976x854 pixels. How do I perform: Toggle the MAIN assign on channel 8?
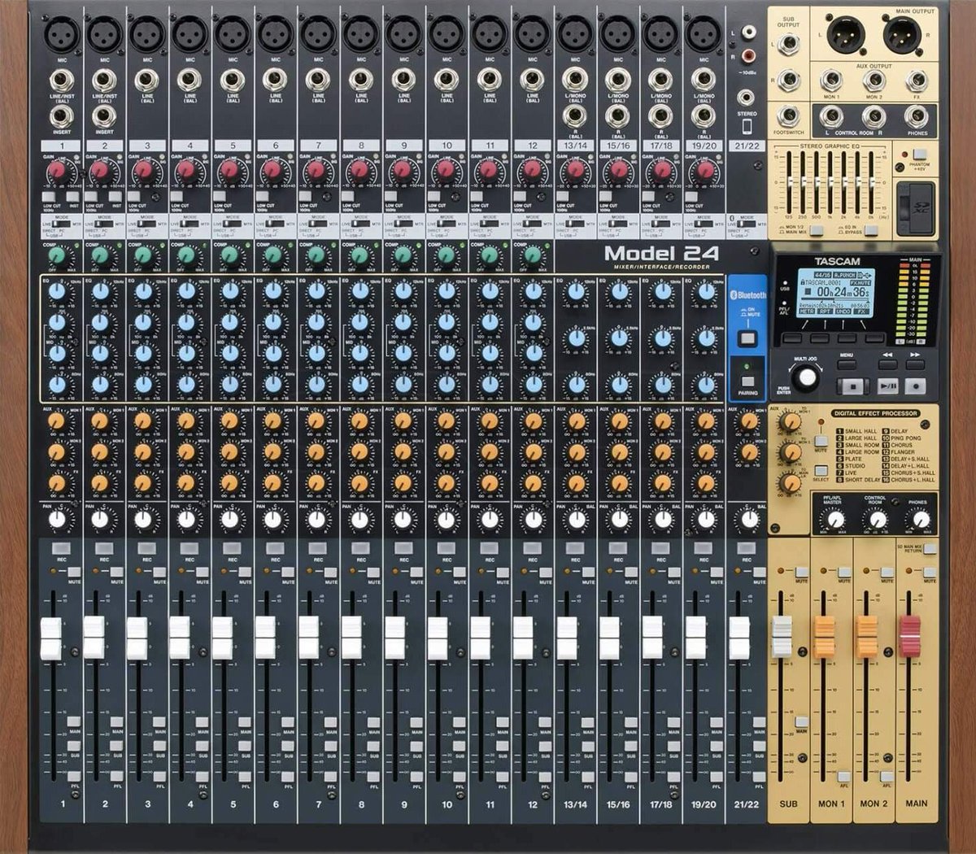point(374,722)
